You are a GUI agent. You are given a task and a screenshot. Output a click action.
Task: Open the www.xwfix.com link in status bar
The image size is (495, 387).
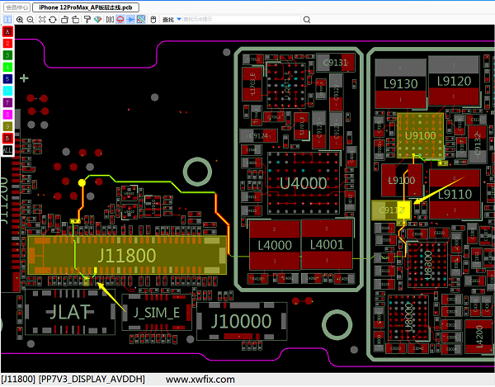200,380
